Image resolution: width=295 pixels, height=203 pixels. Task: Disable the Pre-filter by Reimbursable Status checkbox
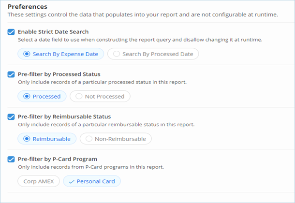[11, 117]
